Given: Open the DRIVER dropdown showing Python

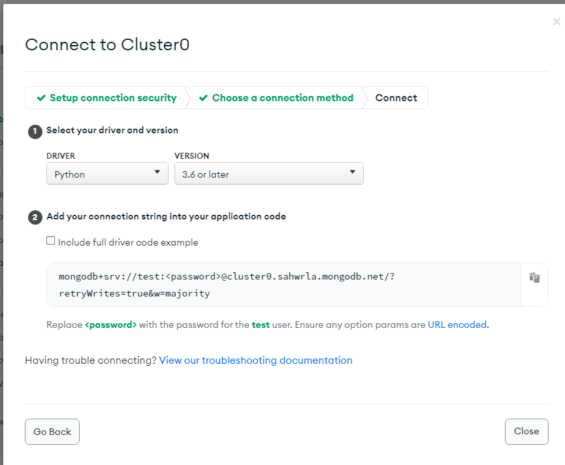Looking at the screenshot, I should tap(107, 174).
